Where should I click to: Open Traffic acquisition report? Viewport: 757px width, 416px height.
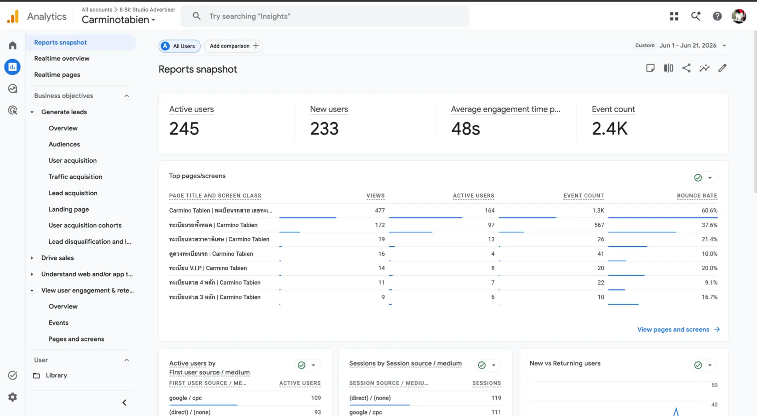pos(75,177)
